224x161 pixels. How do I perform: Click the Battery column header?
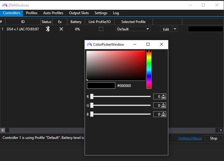[x=76, y=22]
